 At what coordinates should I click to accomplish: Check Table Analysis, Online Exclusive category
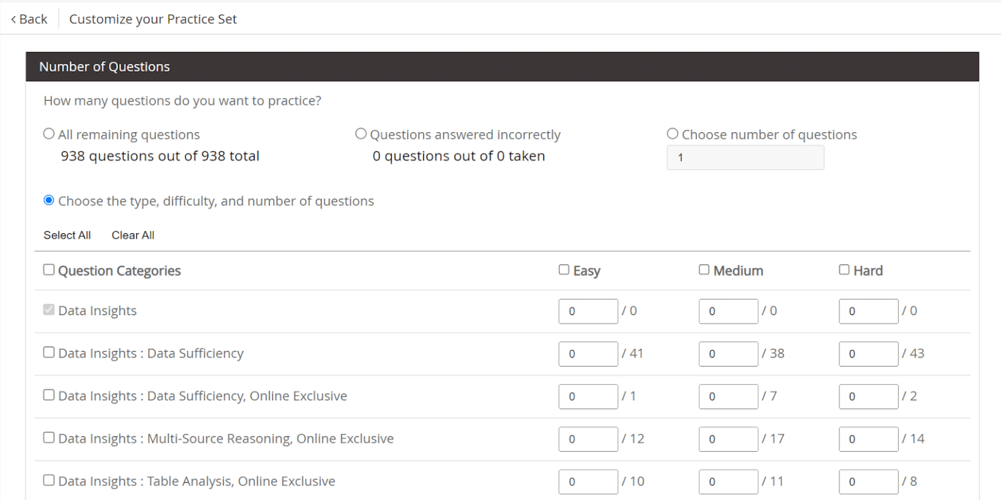[x=49, y=480]
